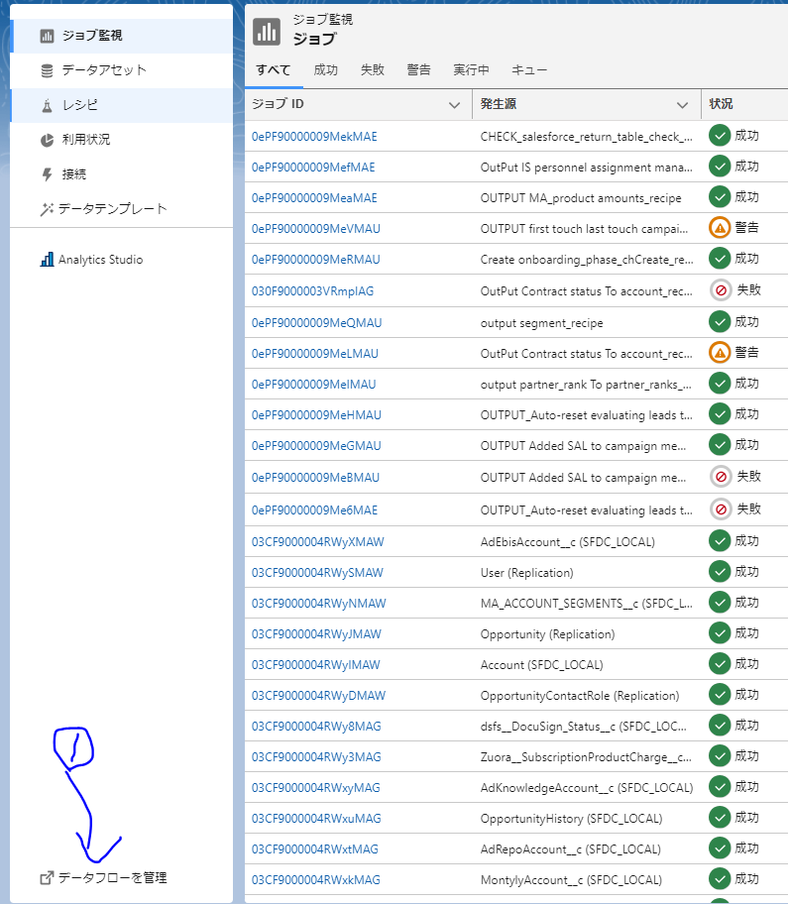Click the success icon for Account (SFDC_LOCAL) row

pyautogui.click(x=720, y=663)
